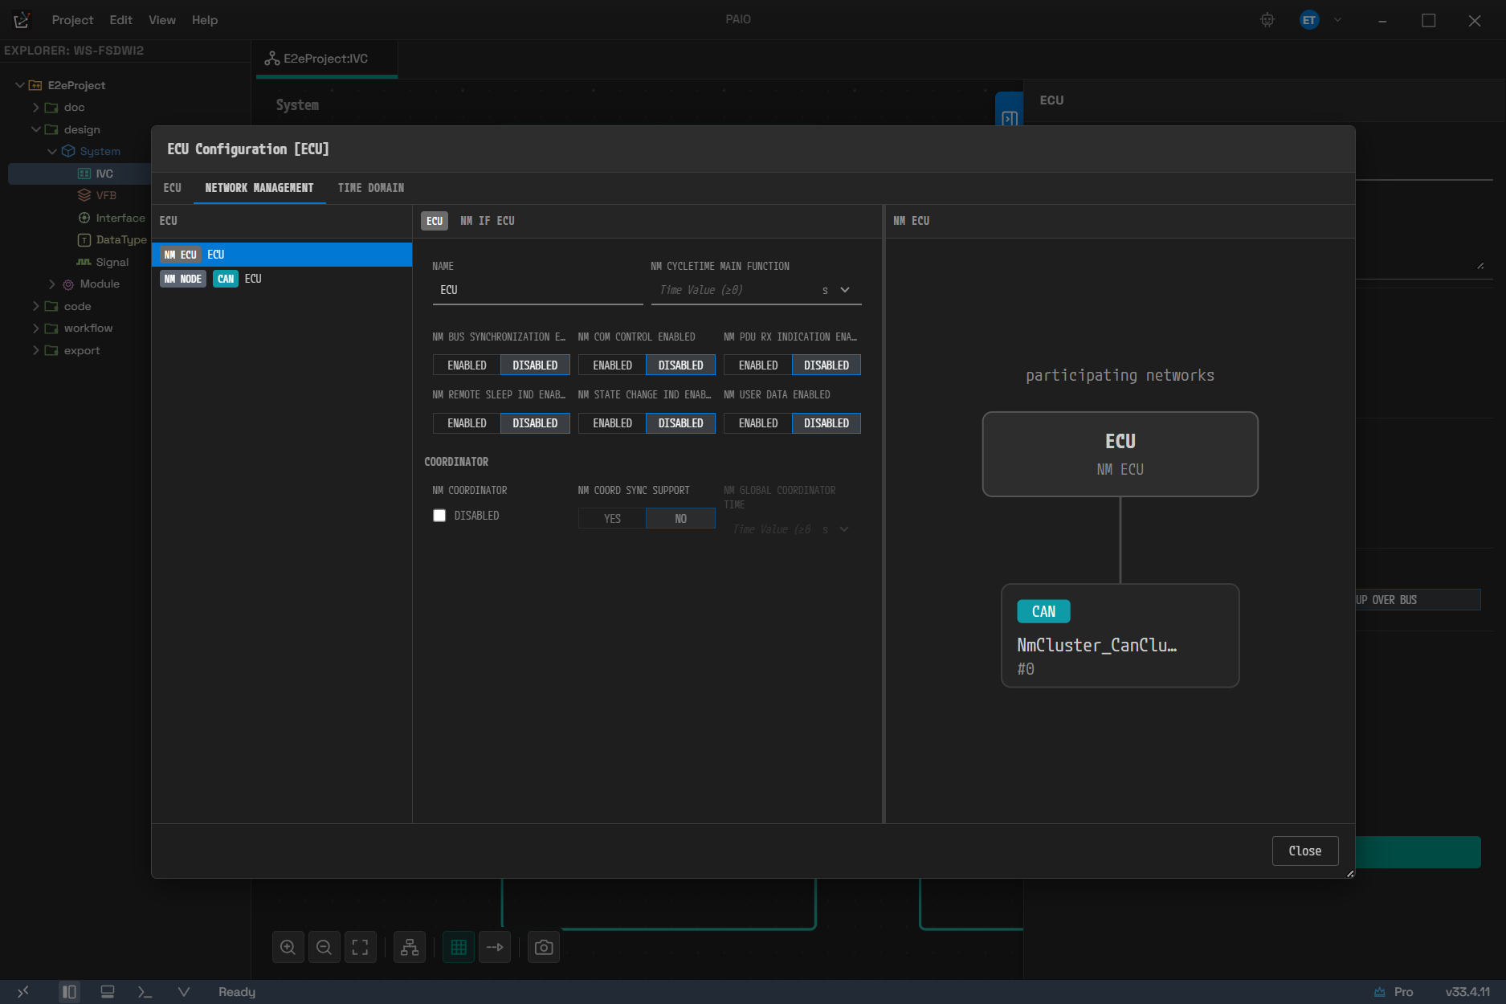This screenshot has width=1506, height=1004.
Task: Set NM User Data to Enabled
Action: pos(758,422)
